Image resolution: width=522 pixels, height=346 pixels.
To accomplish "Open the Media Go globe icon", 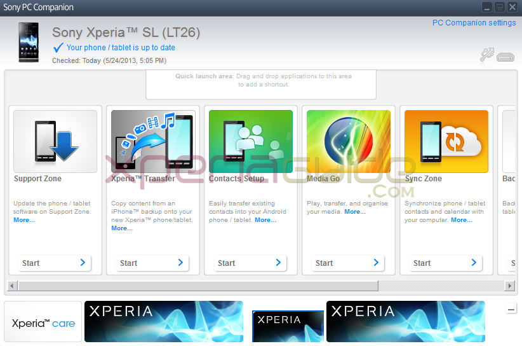I will 349,141.
